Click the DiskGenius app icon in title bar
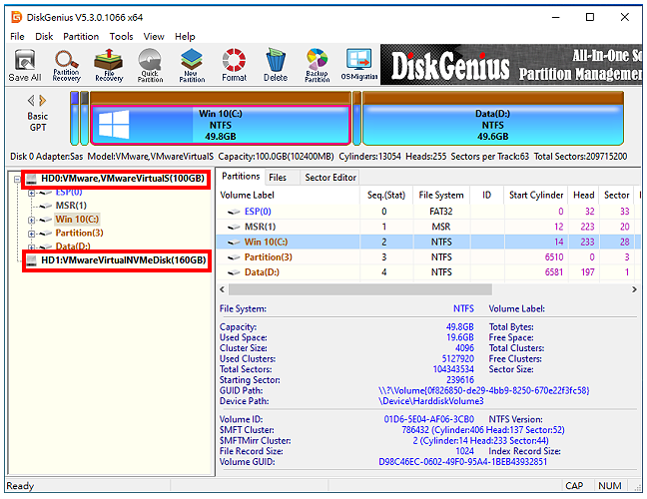Viewport: 647px width, 499px height. point(17,17)
